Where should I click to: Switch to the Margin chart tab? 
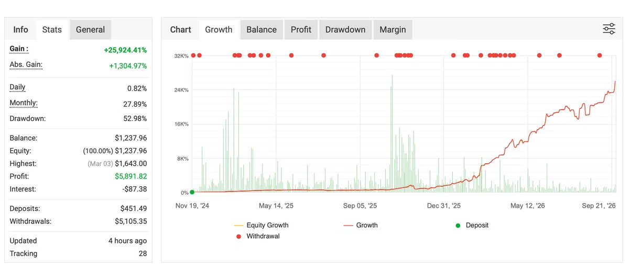393,29
